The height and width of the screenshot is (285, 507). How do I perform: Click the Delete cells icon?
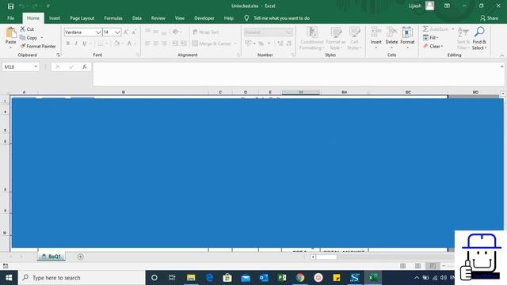[x=391, y=32]
